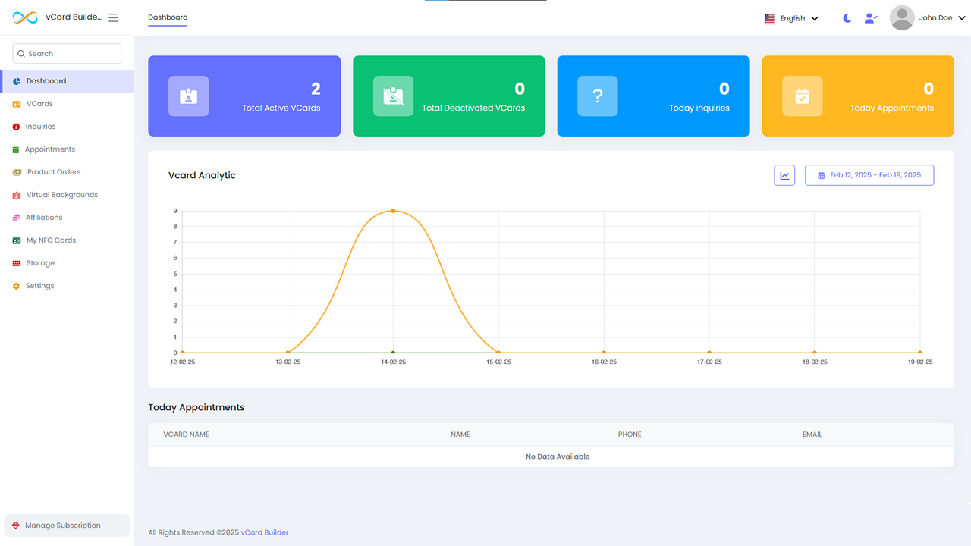Click the Total Active VCards card icon
Viewport: 971px width, 546px height.
pyautogui.click(x=188, y=96)
